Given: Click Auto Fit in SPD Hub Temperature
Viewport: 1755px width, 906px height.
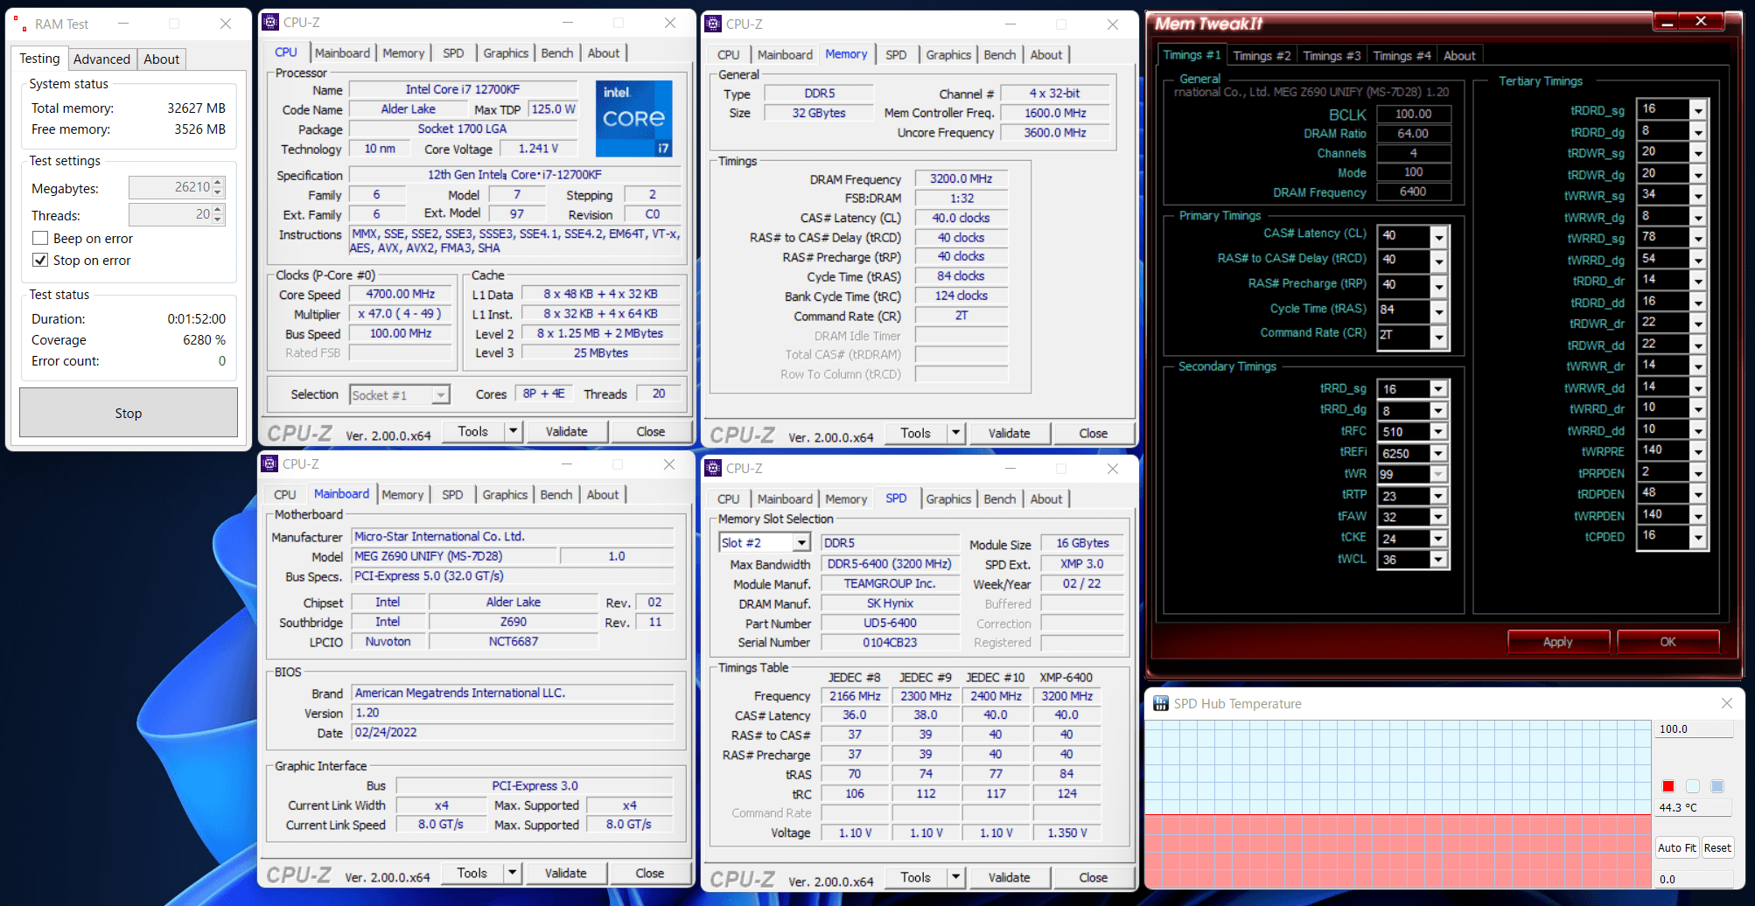Looking at the screenshot, I should click(x=1676, y=847).
